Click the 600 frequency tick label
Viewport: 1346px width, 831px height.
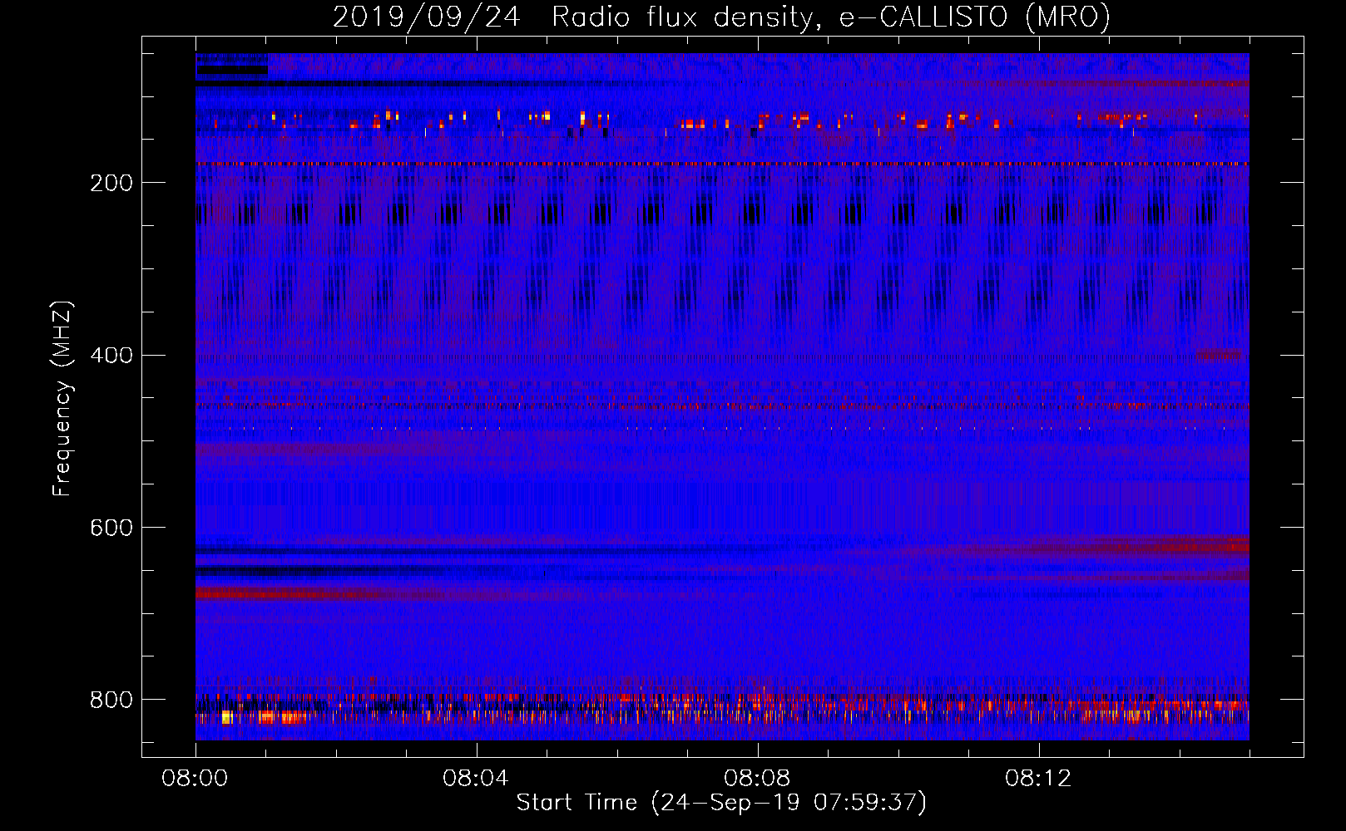[111, 529]
